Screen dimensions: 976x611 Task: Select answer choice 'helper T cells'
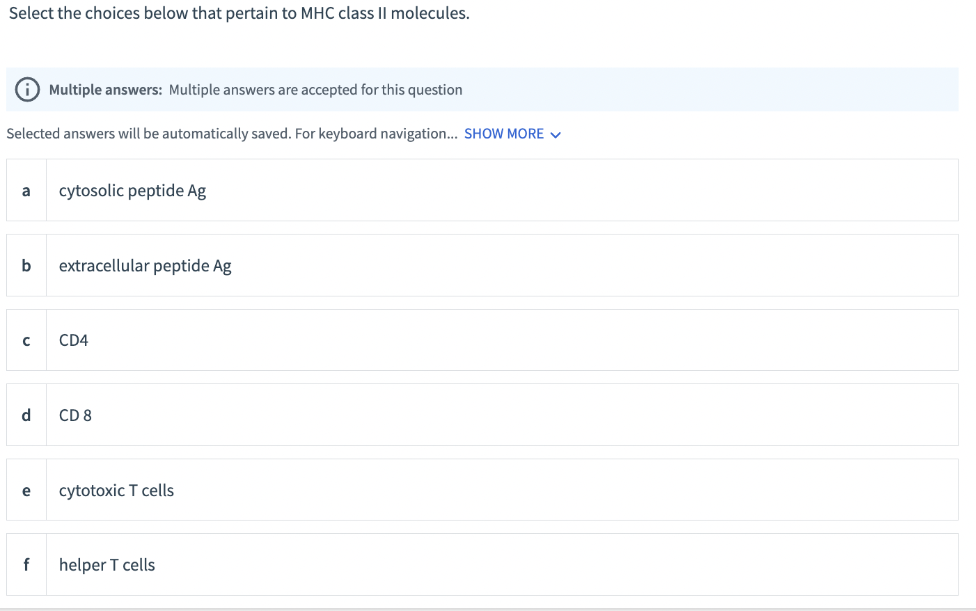click(278, 564)
